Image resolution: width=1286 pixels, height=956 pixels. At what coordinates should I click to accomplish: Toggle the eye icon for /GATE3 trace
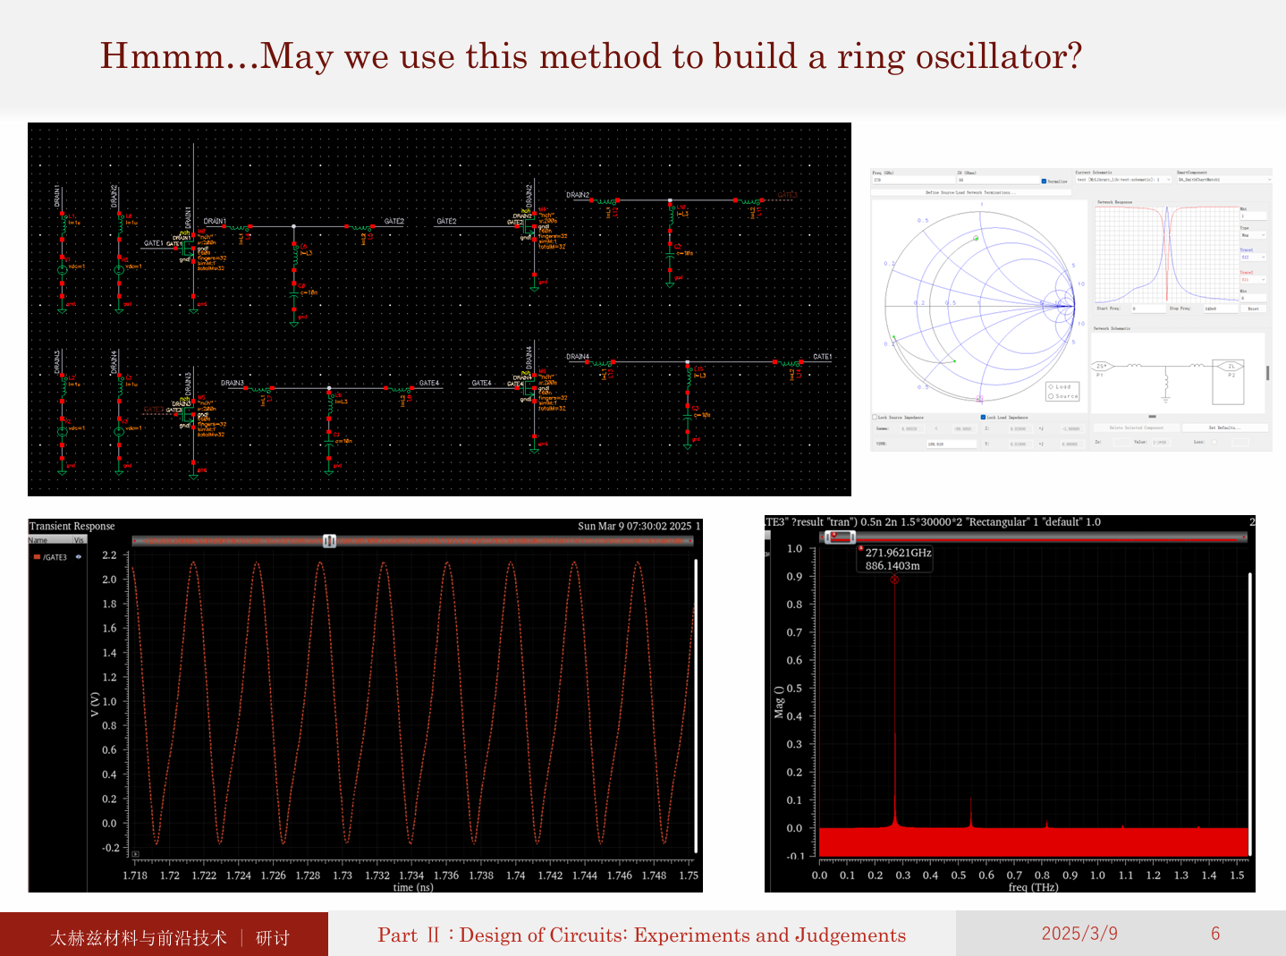[x=79, y=557]
